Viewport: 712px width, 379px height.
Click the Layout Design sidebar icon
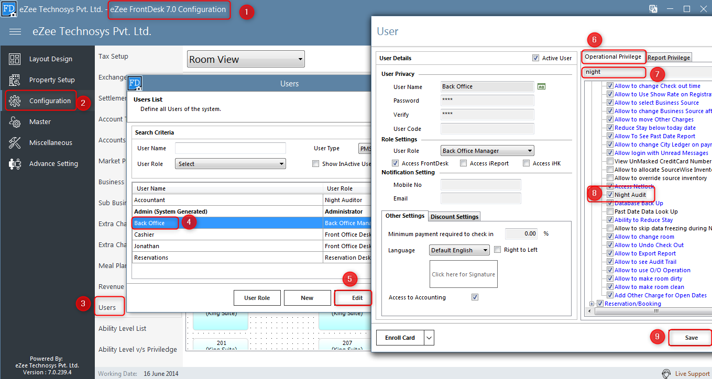15,59
